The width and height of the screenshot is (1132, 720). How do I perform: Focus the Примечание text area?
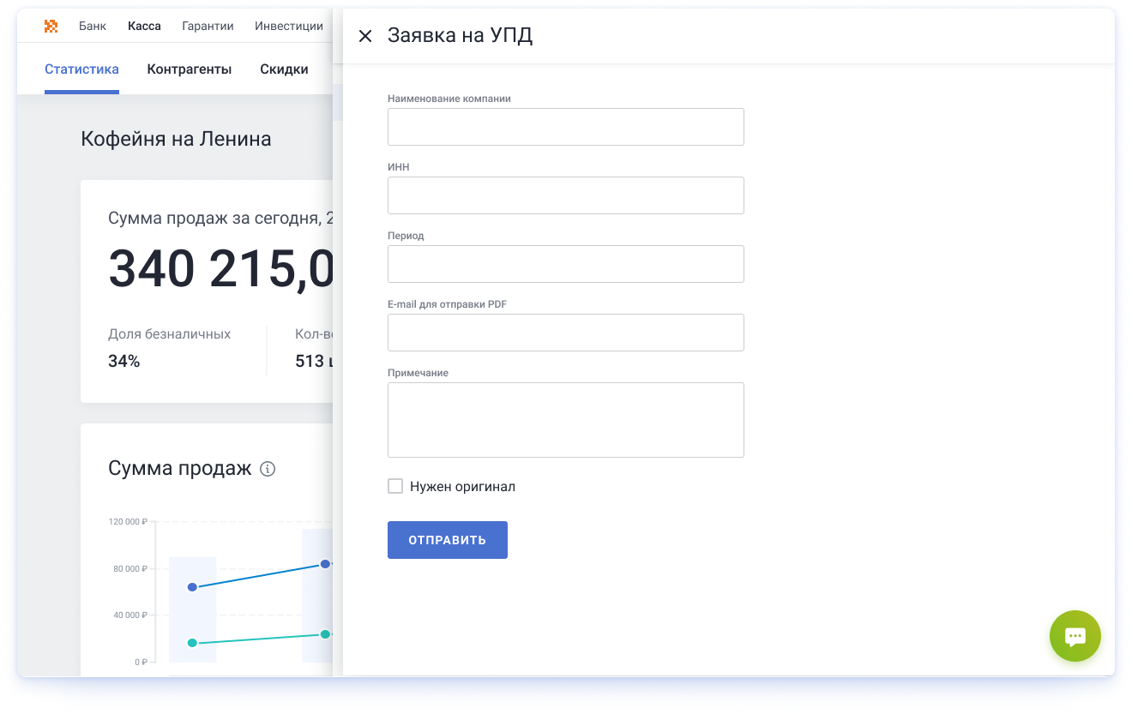(566, 420)
